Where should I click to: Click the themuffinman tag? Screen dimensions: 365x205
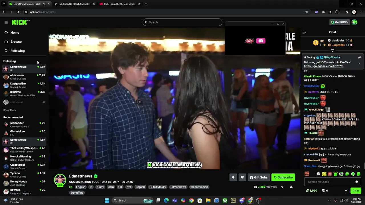coord(199,187)
